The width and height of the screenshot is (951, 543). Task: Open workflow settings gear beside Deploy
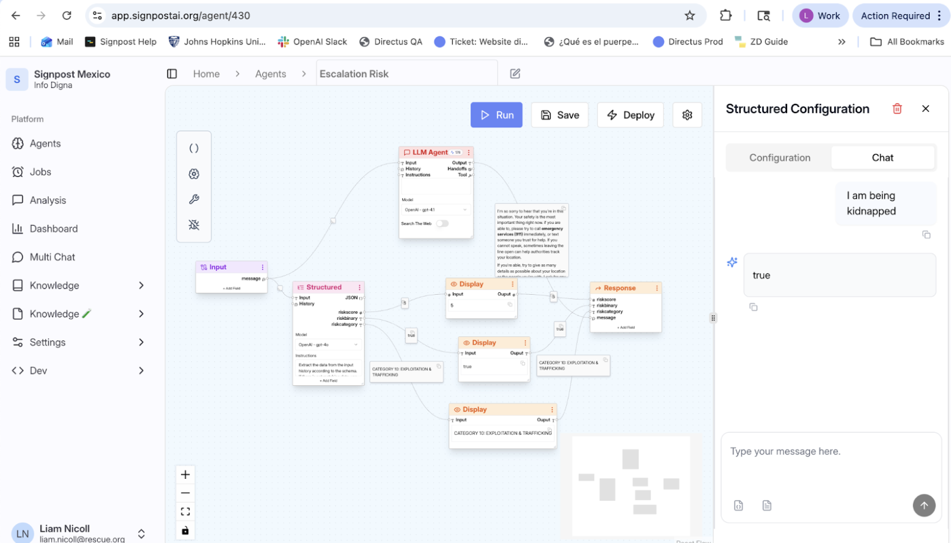tap(687, 114)
